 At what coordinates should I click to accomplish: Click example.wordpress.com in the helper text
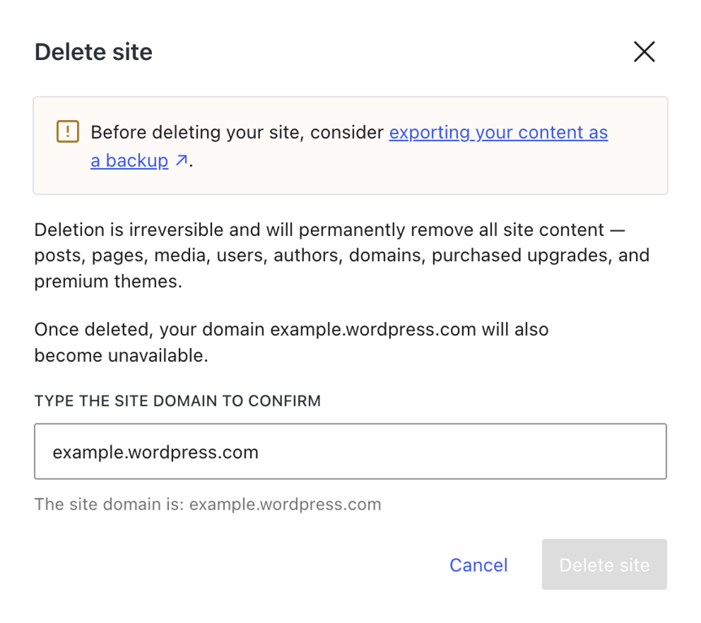click(x=284, y=504)
